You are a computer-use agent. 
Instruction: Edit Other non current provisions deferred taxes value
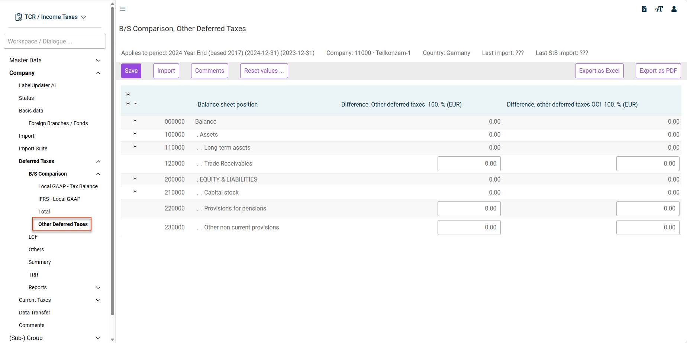[469, 228]
